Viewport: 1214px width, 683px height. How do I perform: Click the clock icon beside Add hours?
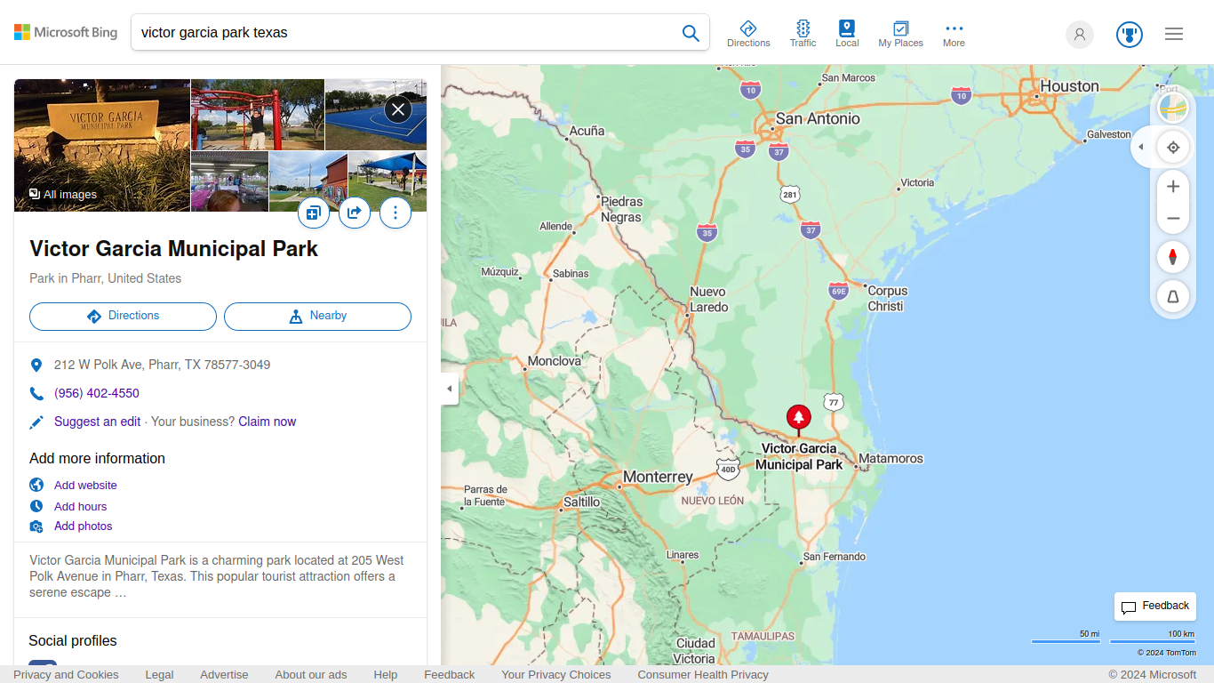coord(36,506)
